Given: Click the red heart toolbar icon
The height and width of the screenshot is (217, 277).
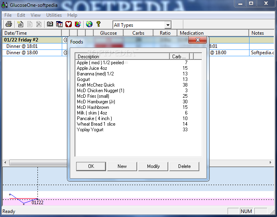Looking at the screenshot, I should point(69,24).
